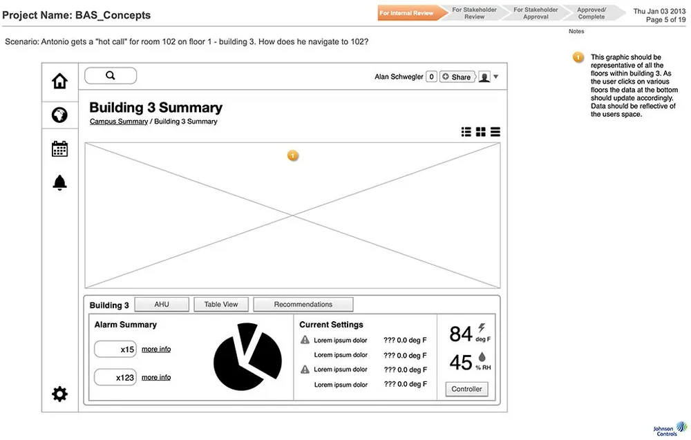
Task: Click the Alarm Summary heading
Action: click(x=126, y=325)
